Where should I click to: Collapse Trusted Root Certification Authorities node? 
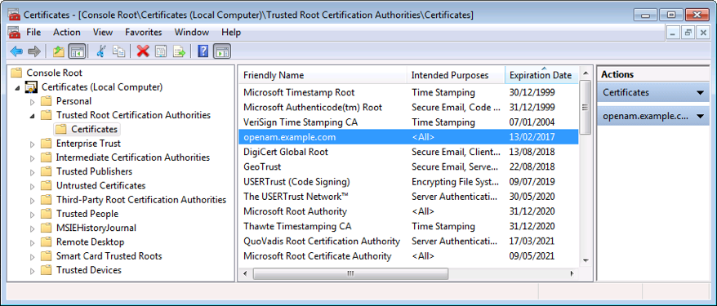[x=32, y=116]
